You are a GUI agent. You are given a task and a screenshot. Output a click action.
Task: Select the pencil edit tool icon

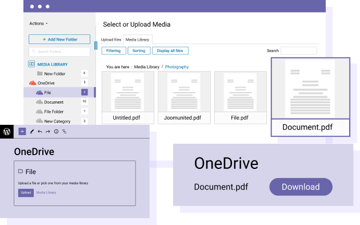pos(32,132)
